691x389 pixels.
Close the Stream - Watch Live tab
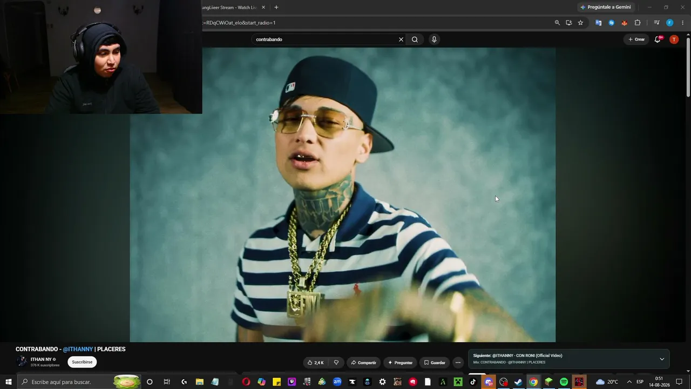click(263, 7)
